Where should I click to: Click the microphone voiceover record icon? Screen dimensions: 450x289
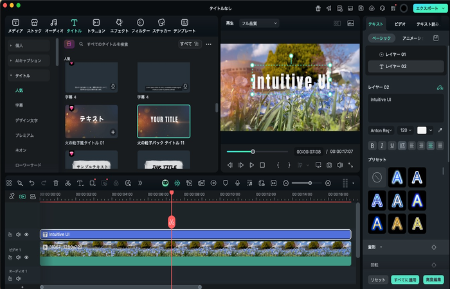click(x=237, y=183)
